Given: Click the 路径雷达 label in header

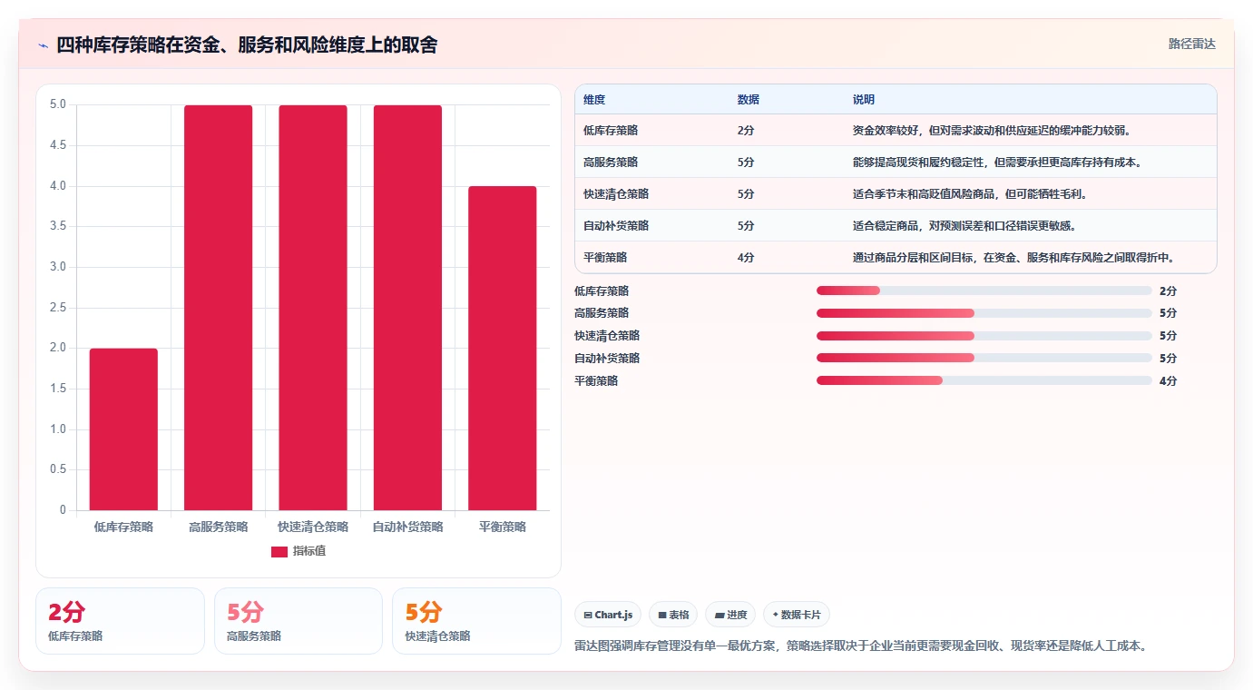Looking at the screenshot, I should [1191, 44].
